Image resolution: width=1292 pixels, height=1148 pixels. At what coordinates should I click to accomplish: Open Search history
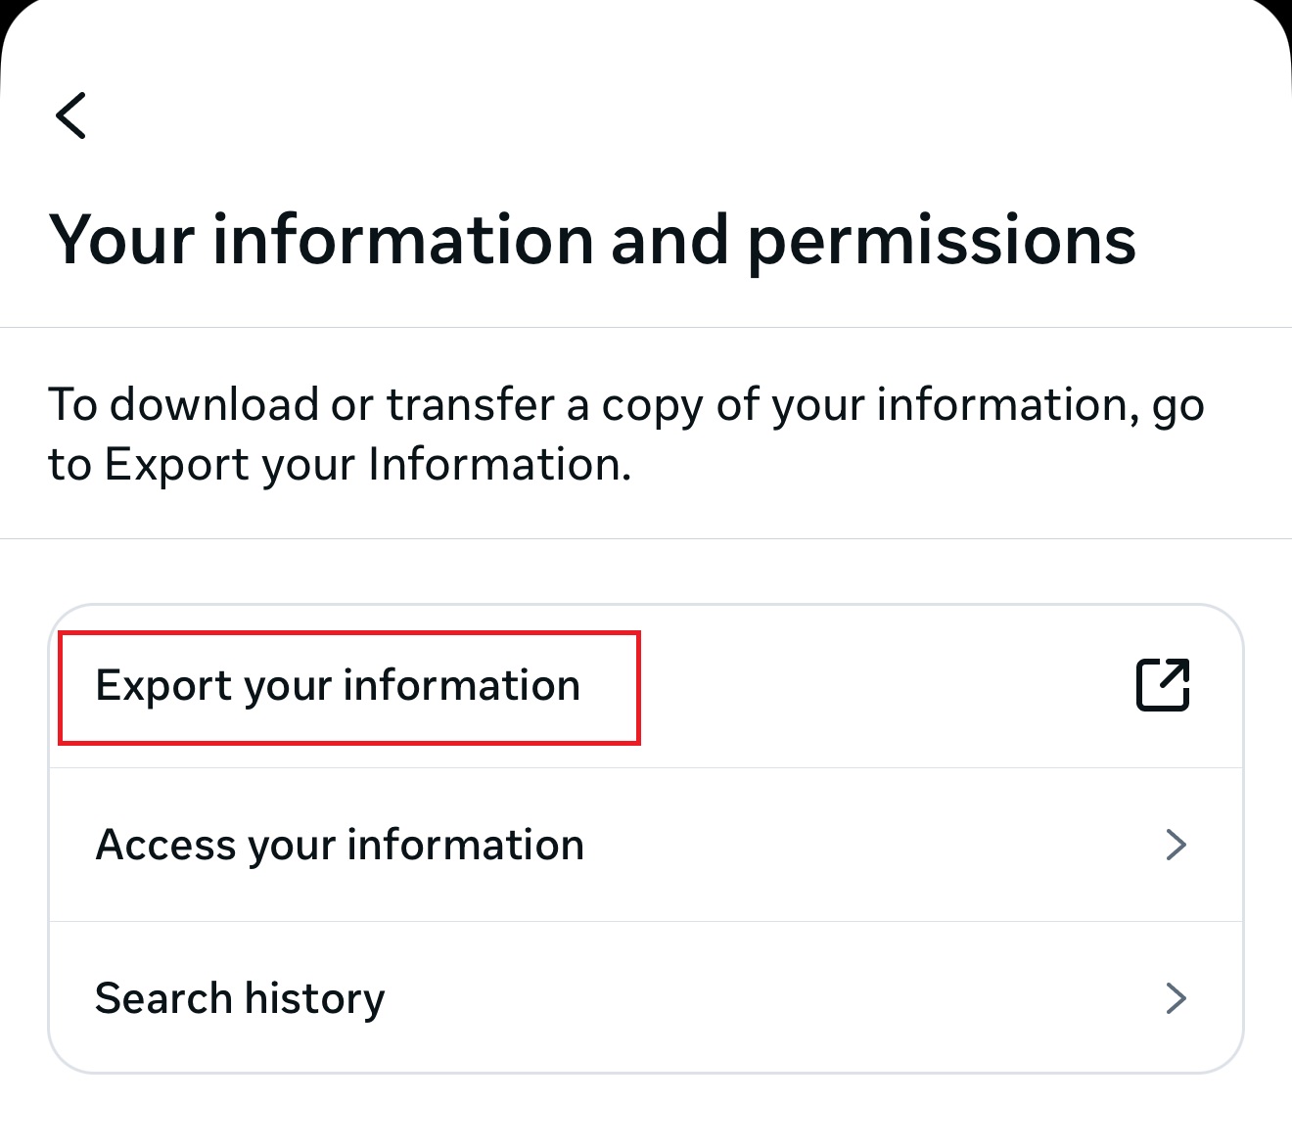point(240,998)
